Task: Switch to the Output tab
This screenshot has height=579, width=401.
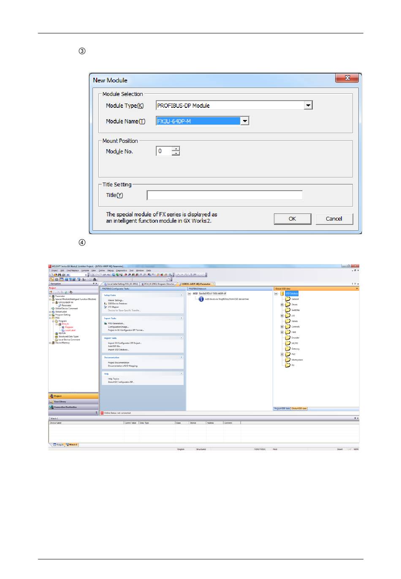Action: pyautogui.click(x=58, y=445)
